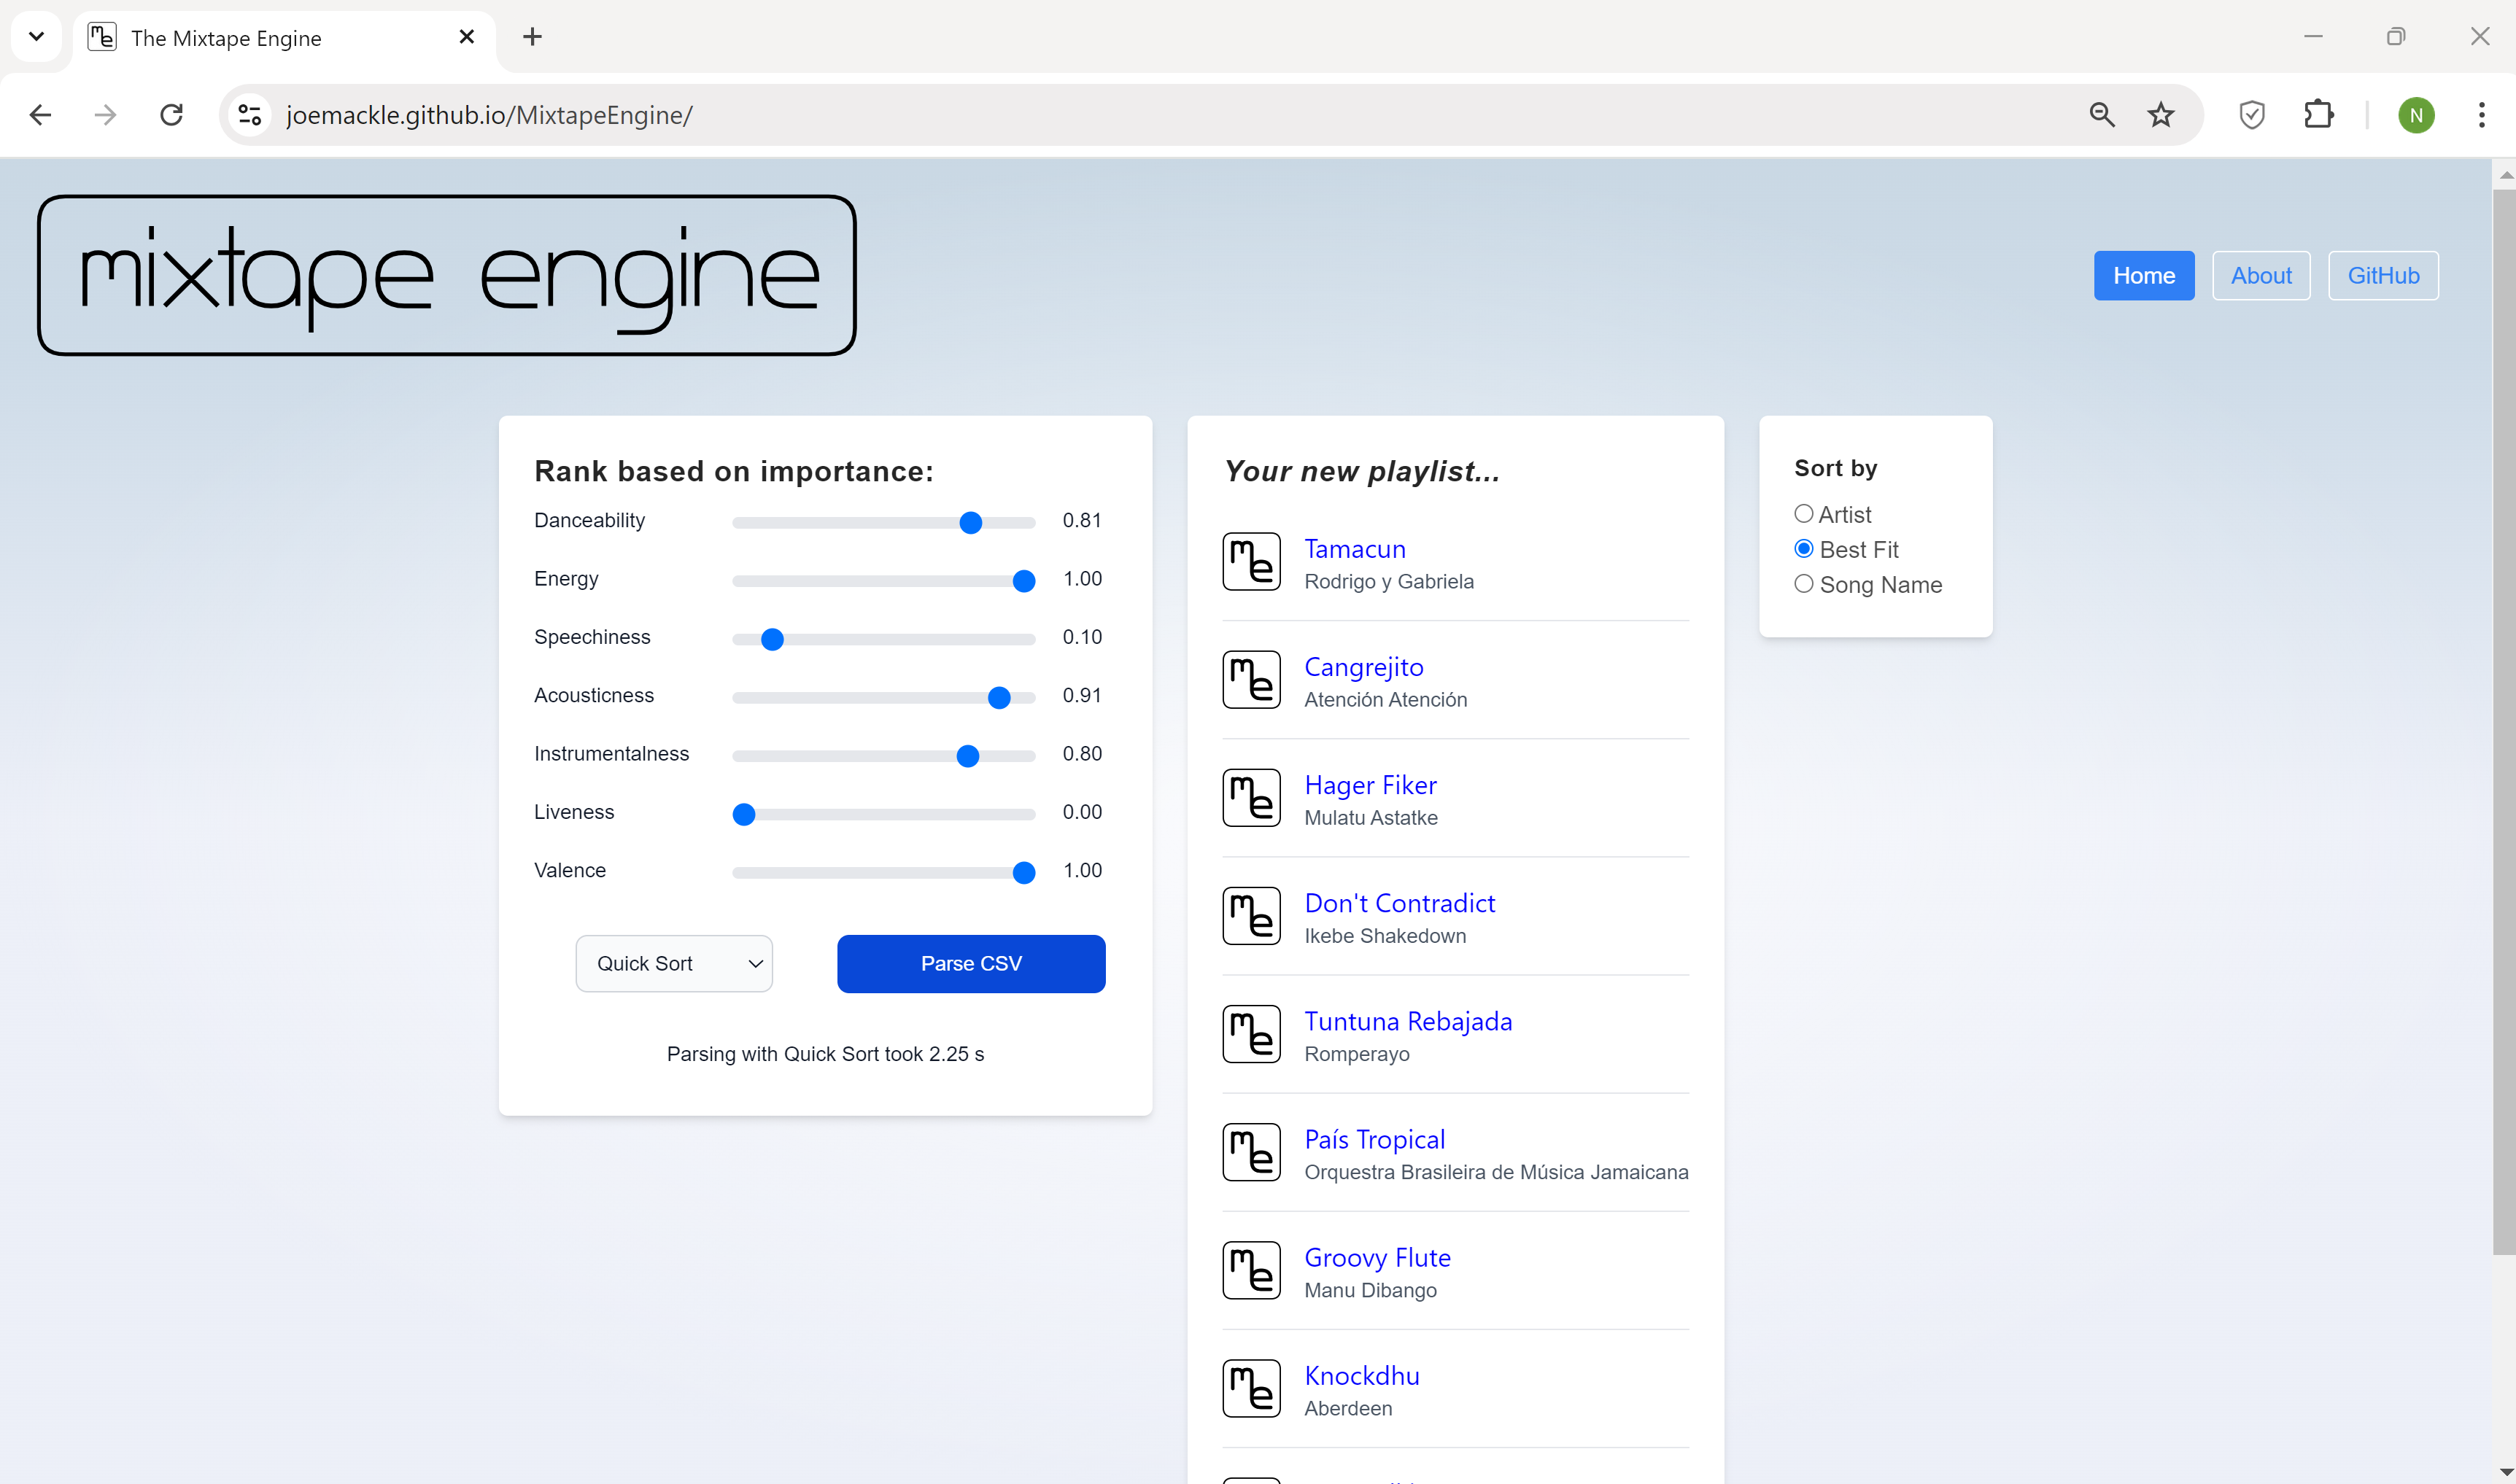2516x1484 pixels.
Task: Click the Acousticness slider
Action: click(x=883, y=697)
